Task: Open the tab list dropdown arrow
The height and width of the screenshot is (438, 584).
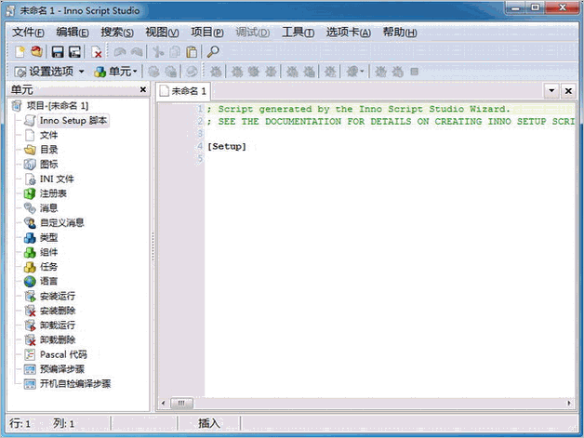Action: click(x=551, y=90)
